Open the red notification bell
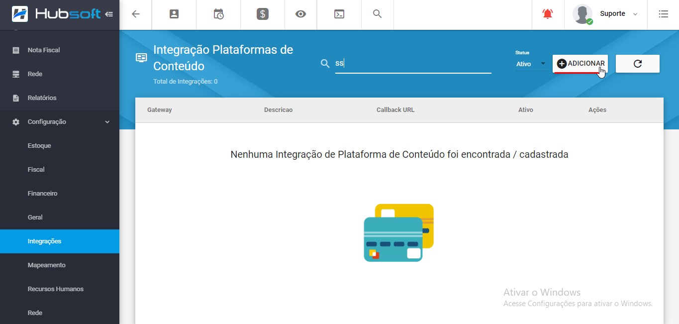 pos(547,14)
